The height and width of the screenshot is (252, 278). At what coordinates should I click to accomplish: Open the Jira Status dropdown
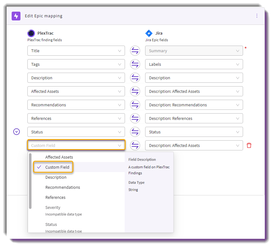[194, 132]
